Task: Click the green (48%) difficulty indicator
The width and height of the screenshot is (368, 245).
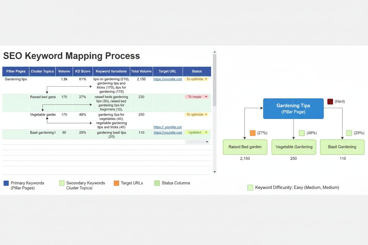Action: click(x=301, y=133)
